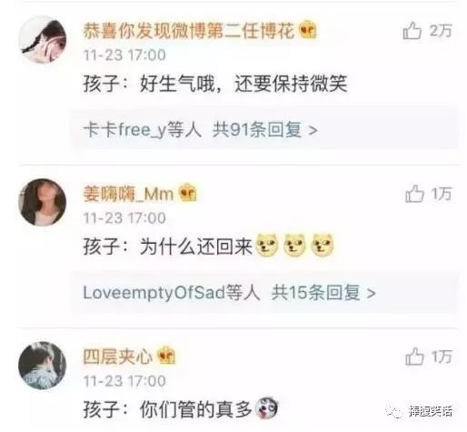
Task: Open the avatar of 恭喜你发现微博第二任博花
Action: [43, 40]
